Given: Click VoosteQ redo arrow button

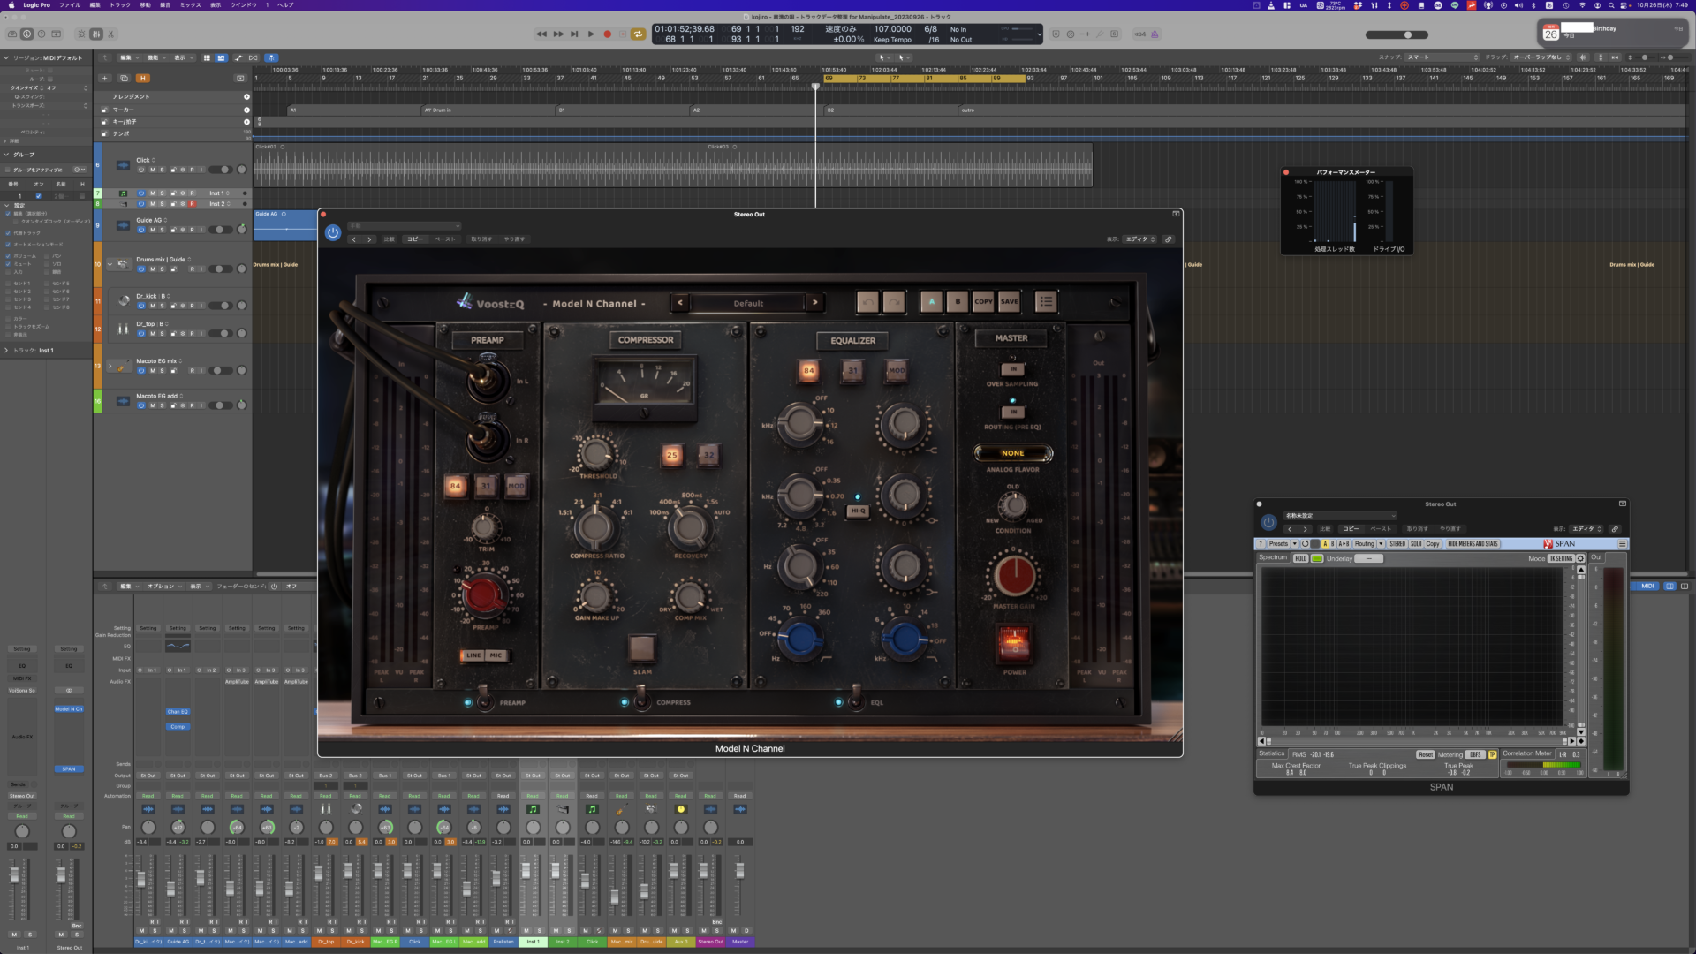Looking at the screenshot, I should (x=894, y=301).
